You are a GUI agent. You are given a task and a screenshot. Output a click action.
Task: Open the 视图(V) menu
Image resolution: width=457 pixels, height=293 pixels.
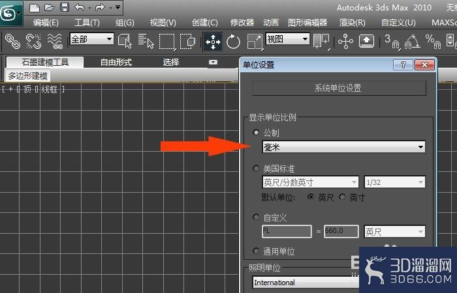tap(163, 22)
